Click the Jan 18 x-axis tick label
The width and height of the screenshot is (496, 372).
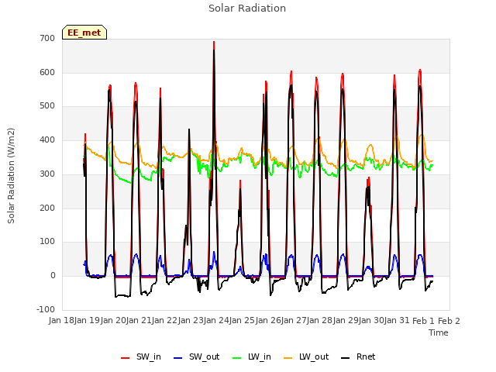[x=61, y=321]
